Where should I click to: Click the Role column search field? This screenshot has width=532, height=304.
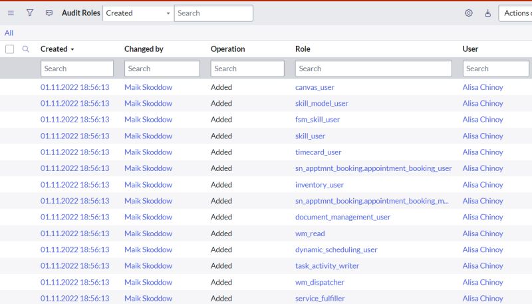point(374,69)
